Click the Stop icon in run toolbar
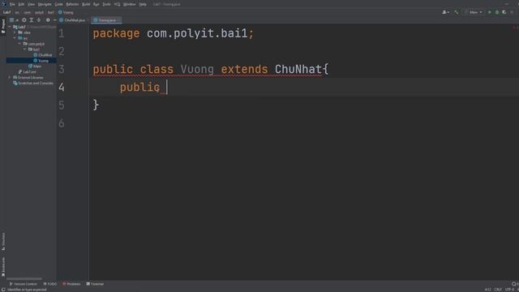Viewport: 519px width, 292px height. pos(512,12)
